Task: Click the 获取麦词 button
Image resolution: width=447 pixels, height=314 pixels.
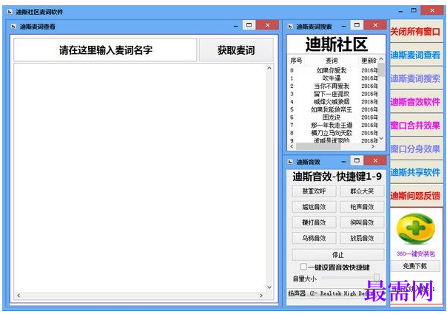Action: click(x=236, y=50)
